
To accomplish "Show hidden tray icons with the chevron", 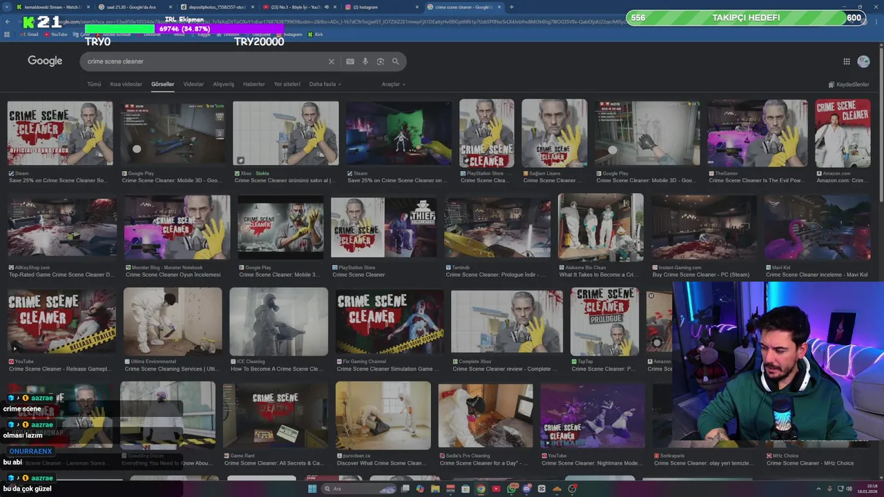I will 818,489.
